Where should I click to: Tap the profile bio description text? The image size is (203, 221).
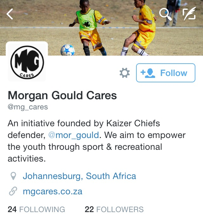pyautogui.click(x=96, y=141)
